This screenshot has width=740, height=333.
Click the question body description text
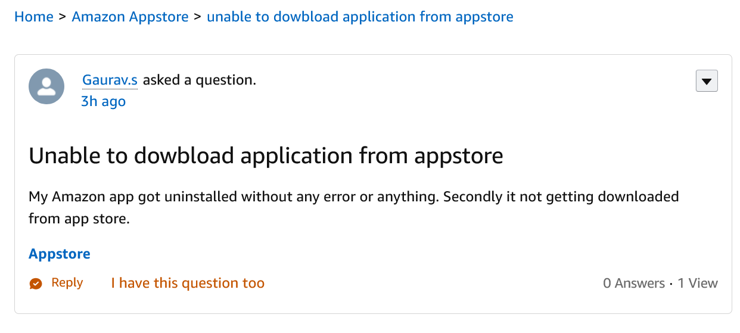point(353,197)
